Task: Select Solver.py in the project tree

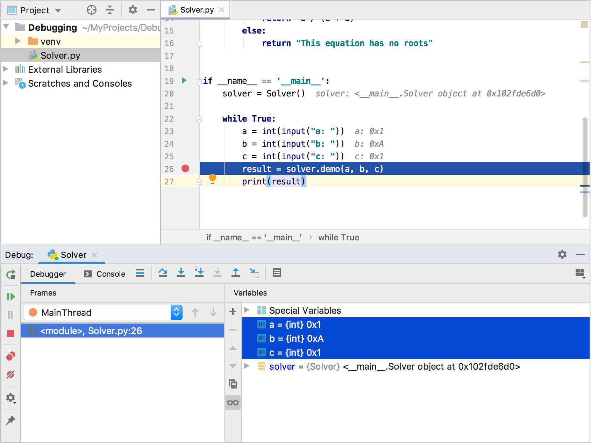Action: (60, 56)
